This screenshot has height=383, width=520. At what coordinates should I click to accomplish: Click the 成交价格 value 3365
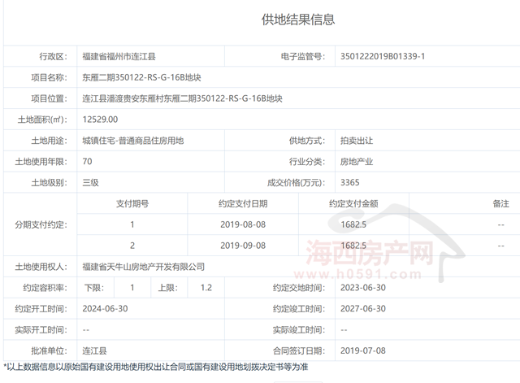(350, 182)
